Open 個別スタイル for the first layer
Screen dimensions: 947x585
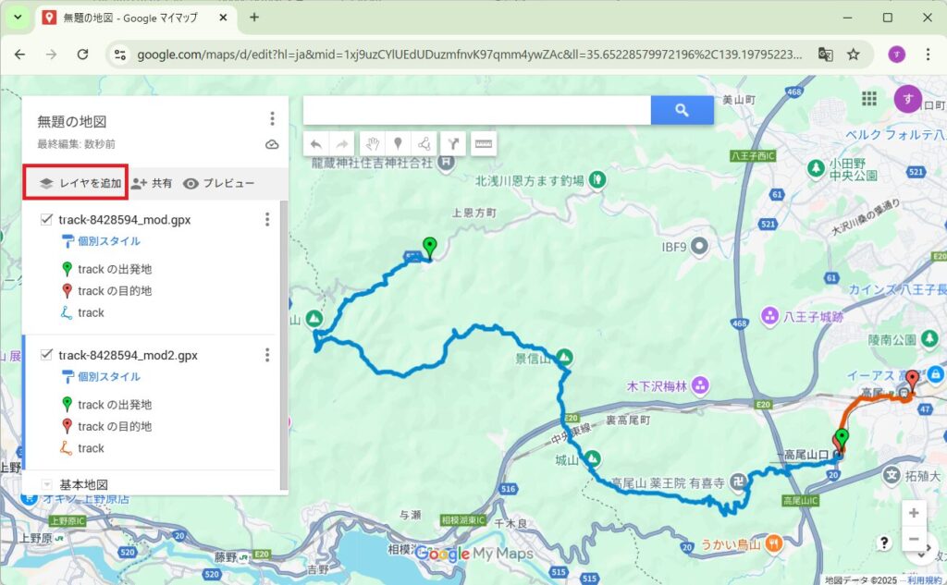(109, 241)
